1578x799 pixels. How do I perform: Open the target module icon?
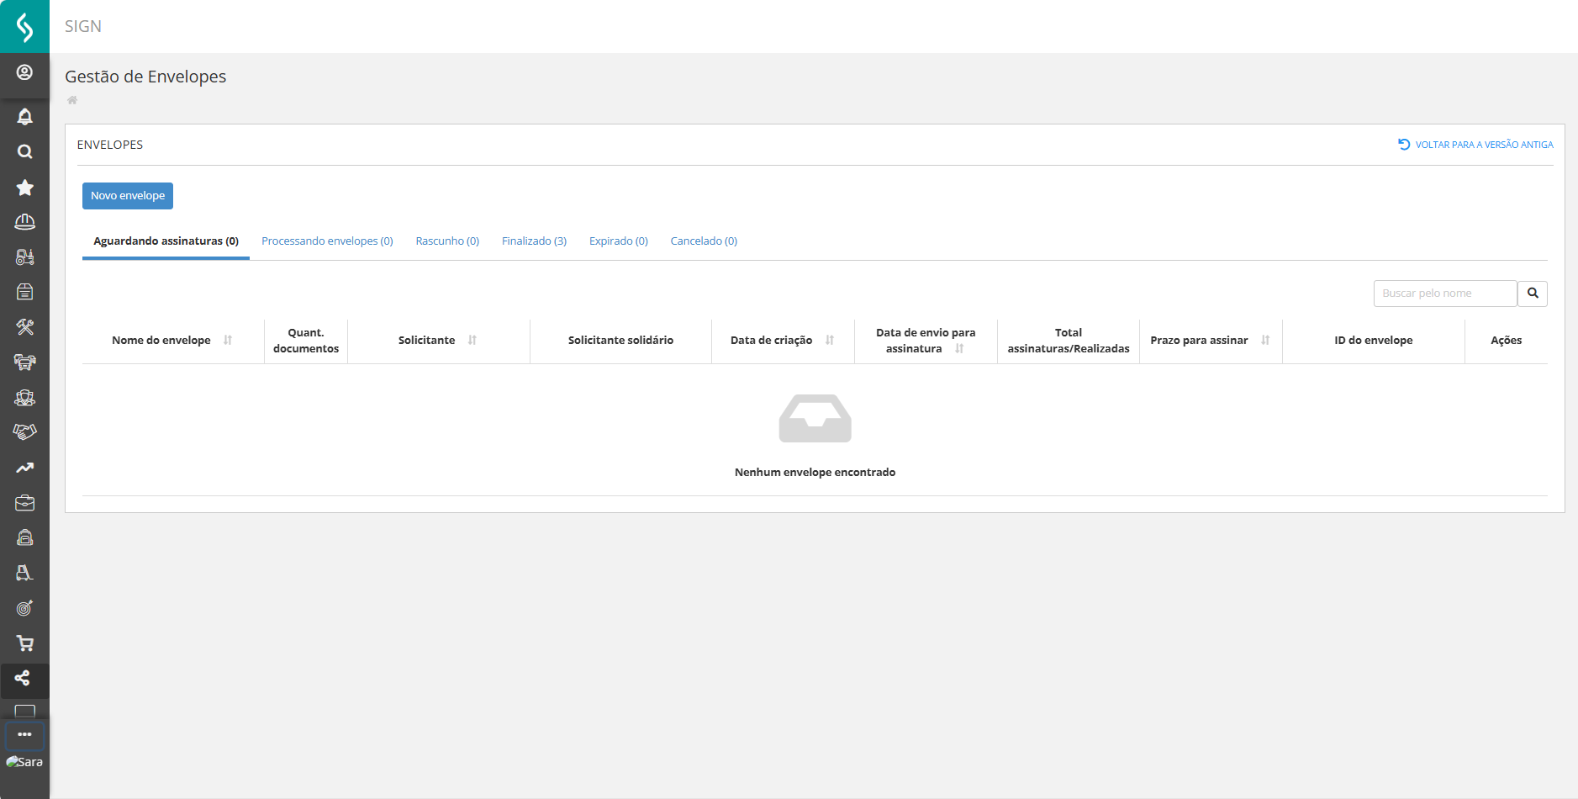tap(24, 608)
